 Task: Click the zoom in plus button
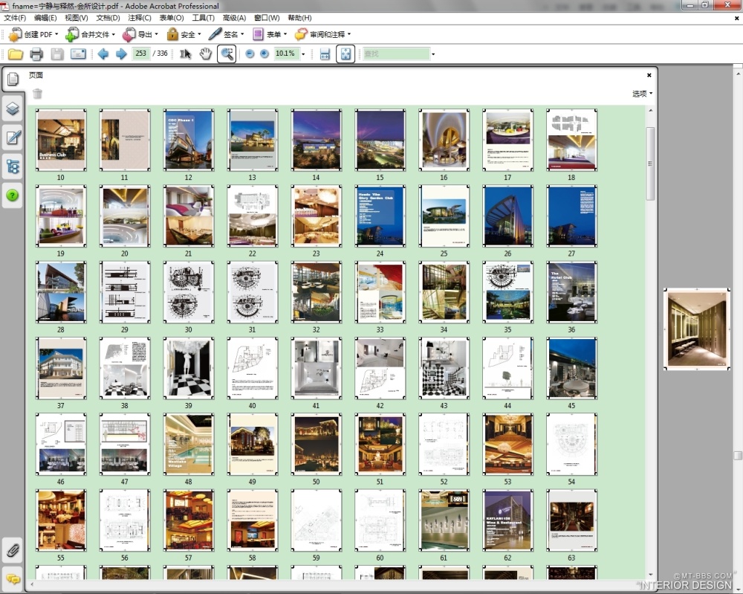(x=264, y=54)
